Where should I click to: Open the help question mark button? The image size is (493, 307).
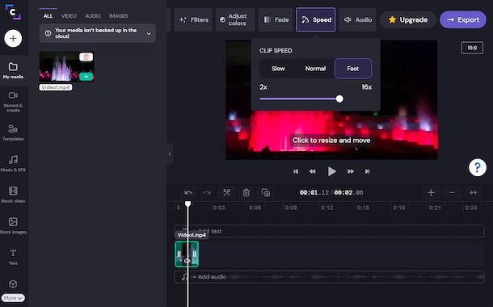pos(478,167)
